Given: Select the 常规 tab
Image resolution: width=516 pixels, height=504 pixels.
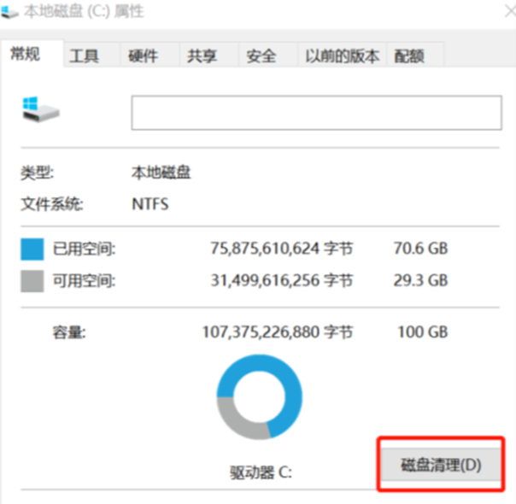Looking at the screenshot, I should (32, 54).
